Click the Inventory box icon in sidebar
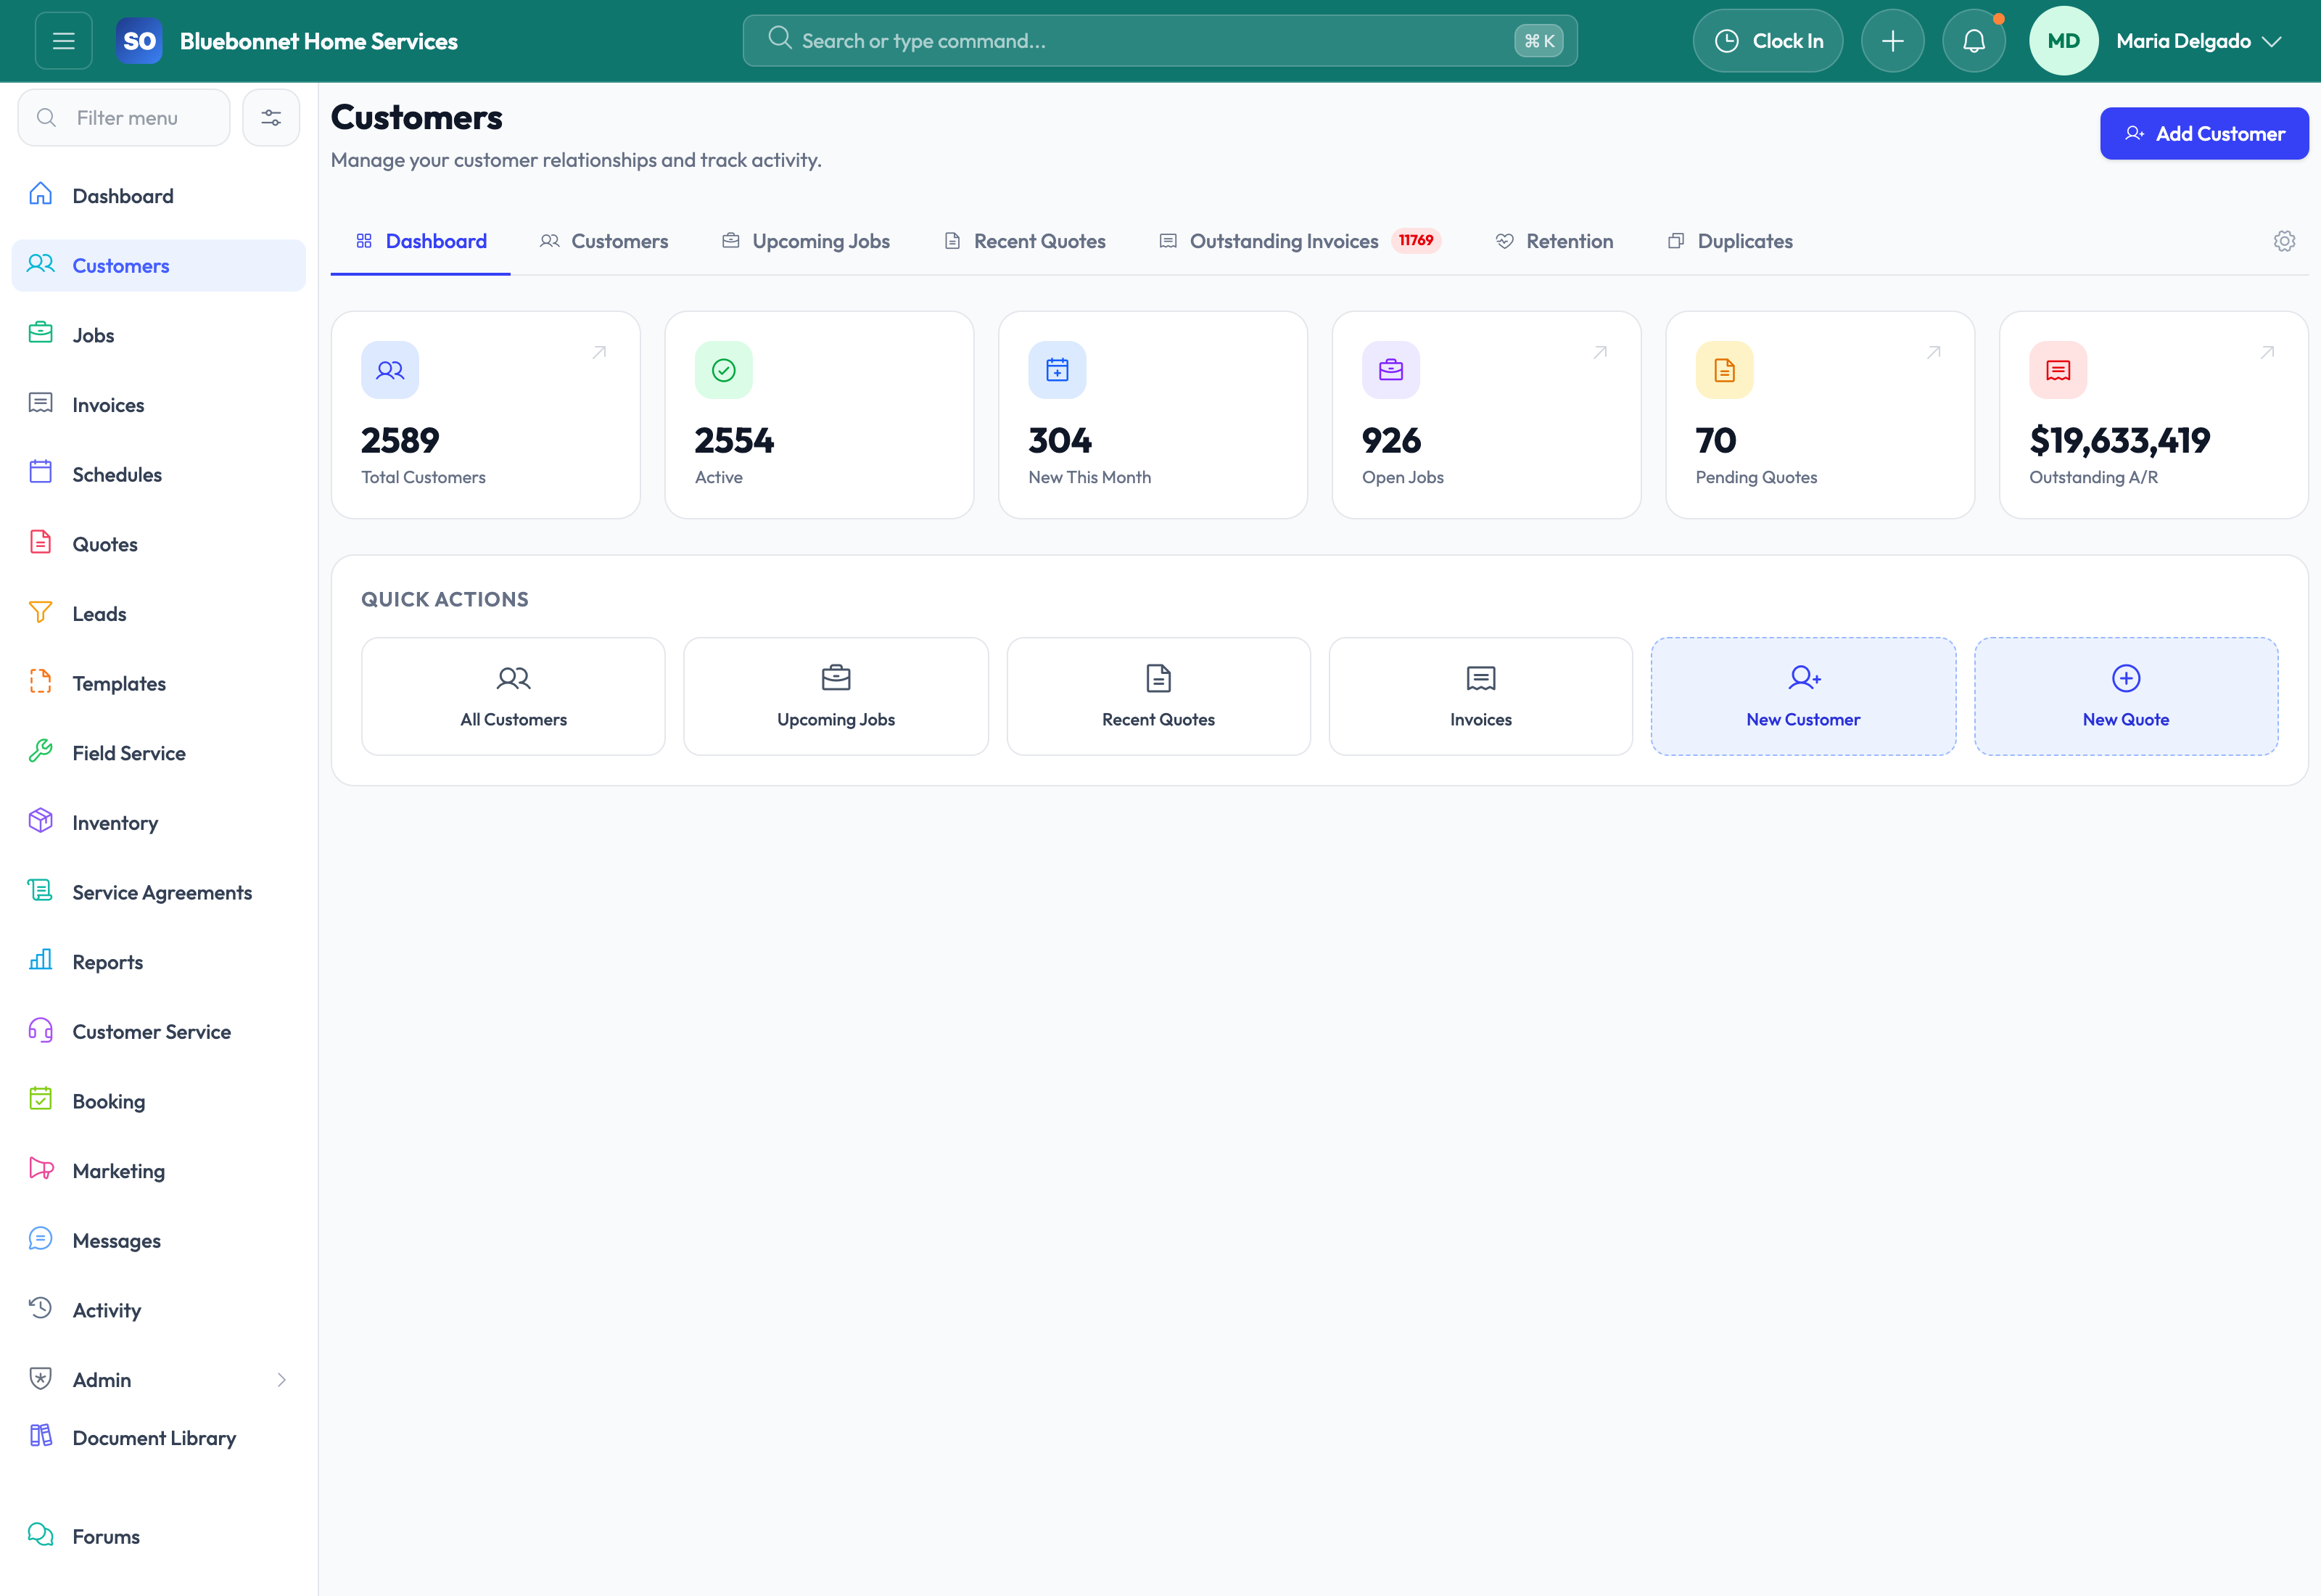Viewport: 2321px width, 1596px height. pyautogui.click(x=41, y=821)
